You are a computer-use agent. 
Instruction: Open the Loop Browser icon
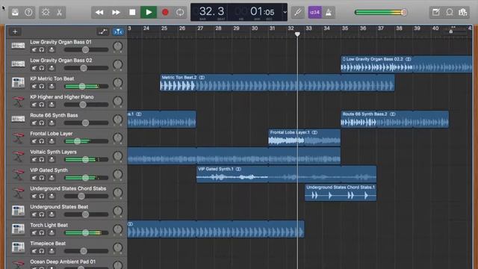pyautogui.click(x=450, y=12)
